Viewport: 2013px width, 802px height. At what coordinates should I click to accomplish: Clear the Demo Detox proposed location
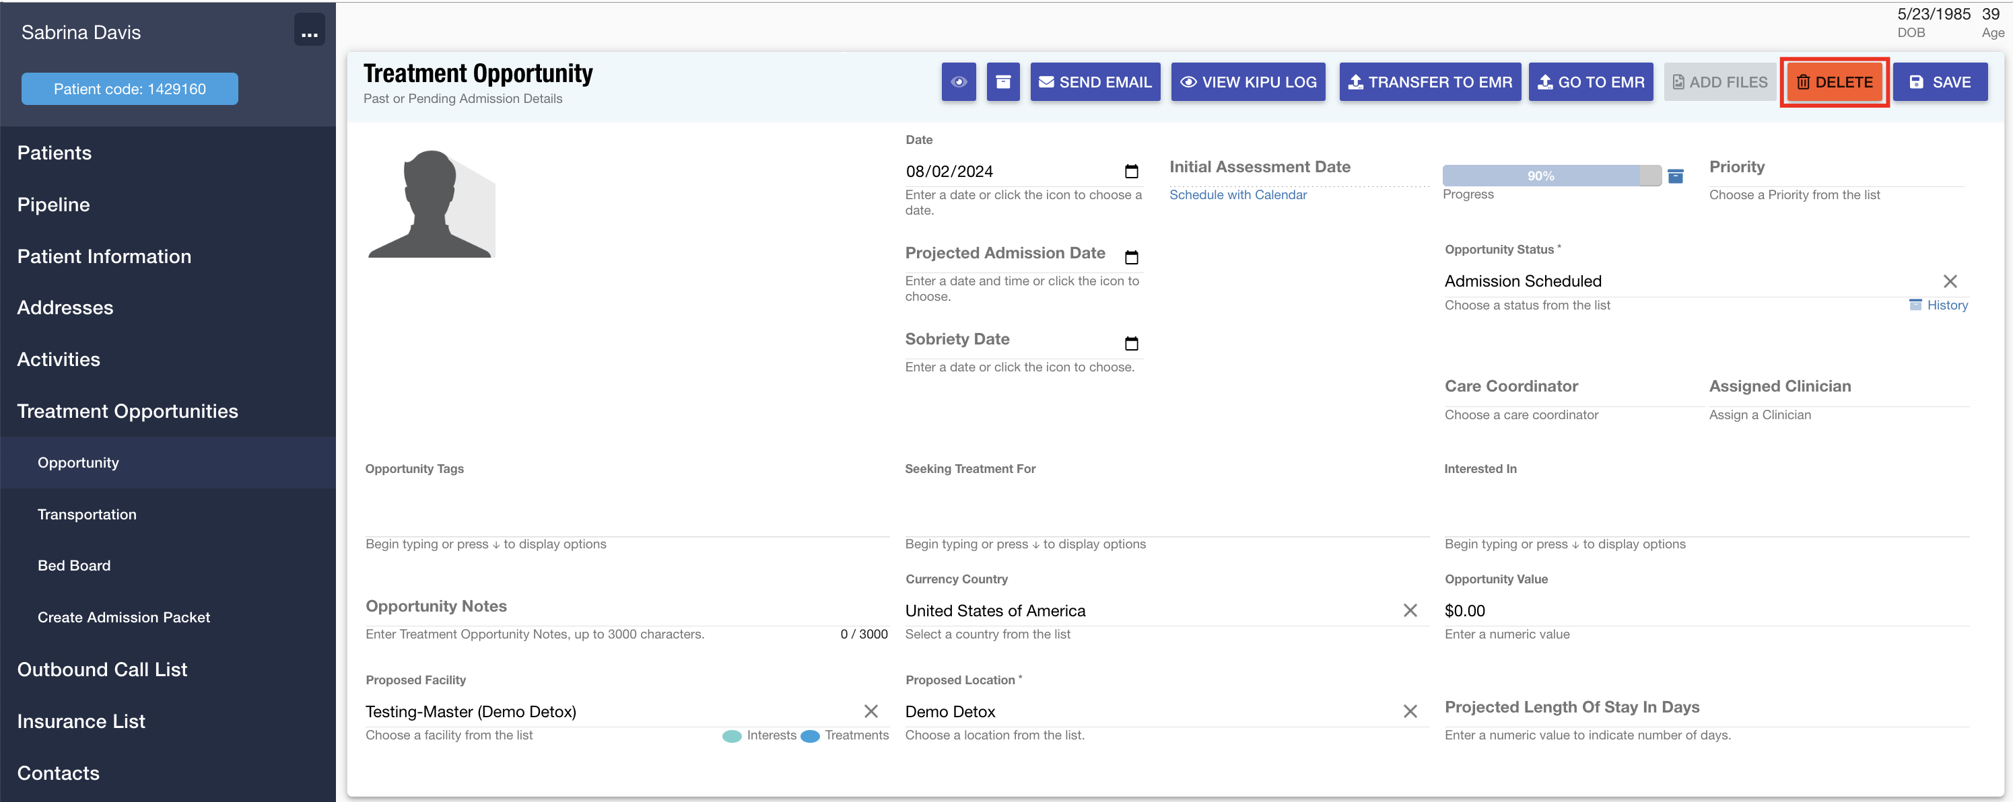pos(1410,711)
